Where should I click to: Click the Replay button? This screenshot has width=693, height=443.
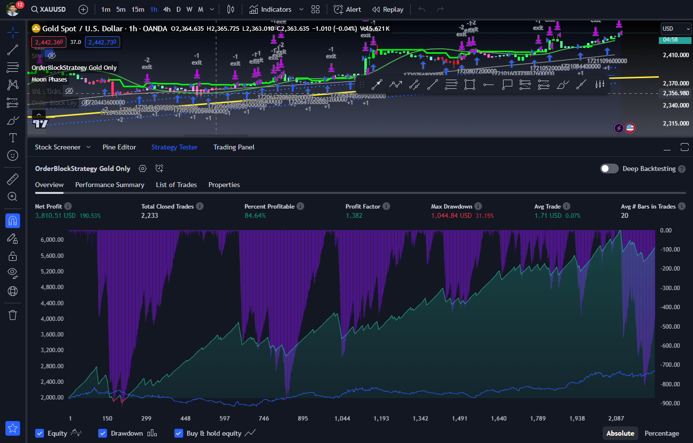[x=388, y=9]
